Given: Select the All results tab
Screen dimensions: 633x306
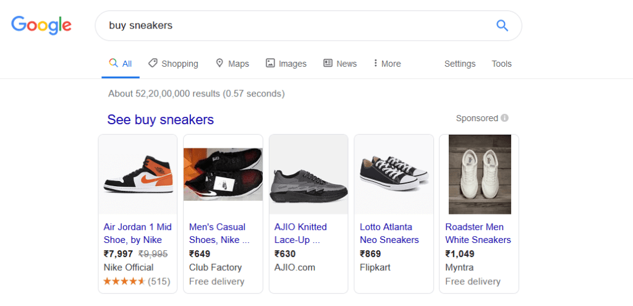Looking at the screenshot, I should (x=121, y=64).
